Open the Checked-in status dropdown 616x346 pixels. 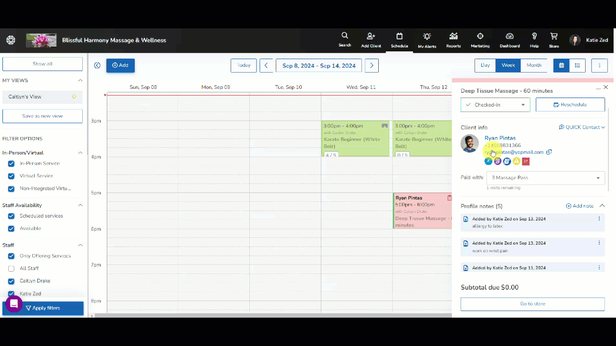(x=495, y=105)
